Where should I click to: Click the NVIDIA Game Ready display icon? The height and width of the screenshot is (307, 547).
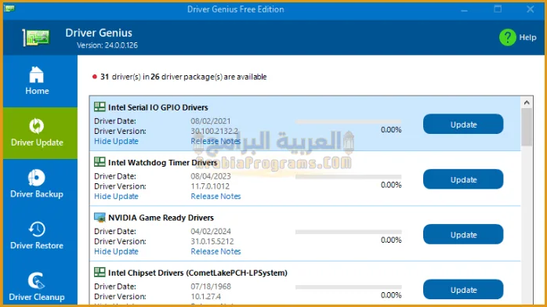point(100,218)
